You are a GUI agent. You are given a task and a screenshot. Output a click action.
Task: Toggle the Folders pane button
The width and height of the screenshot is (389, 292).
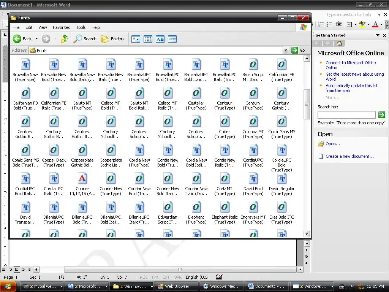112,39
